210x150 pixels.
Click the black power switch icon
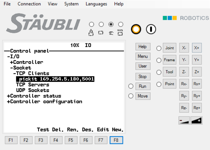(151, 29)
